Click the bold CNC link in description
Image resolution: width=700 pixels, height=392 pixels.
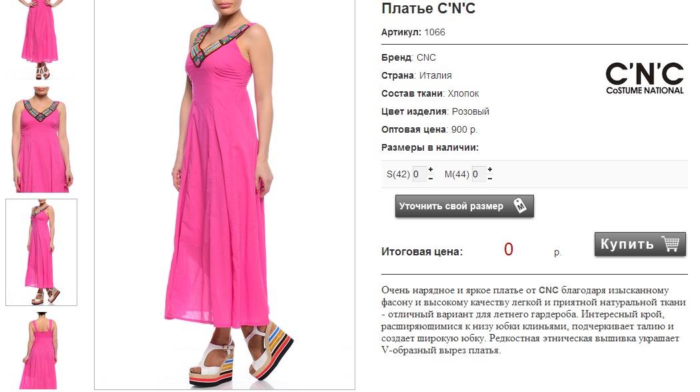[x=548, y=290]
